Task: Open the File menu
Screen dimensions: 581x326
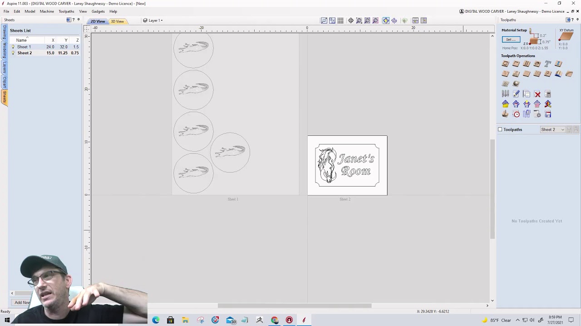Action: [6, 11]
